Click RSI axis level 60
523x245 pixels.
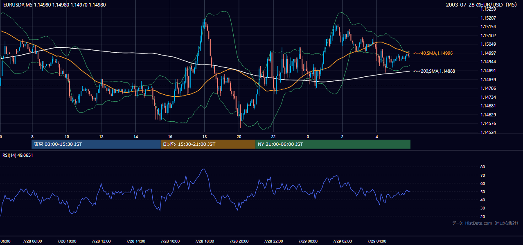click(x=483, y=183)
